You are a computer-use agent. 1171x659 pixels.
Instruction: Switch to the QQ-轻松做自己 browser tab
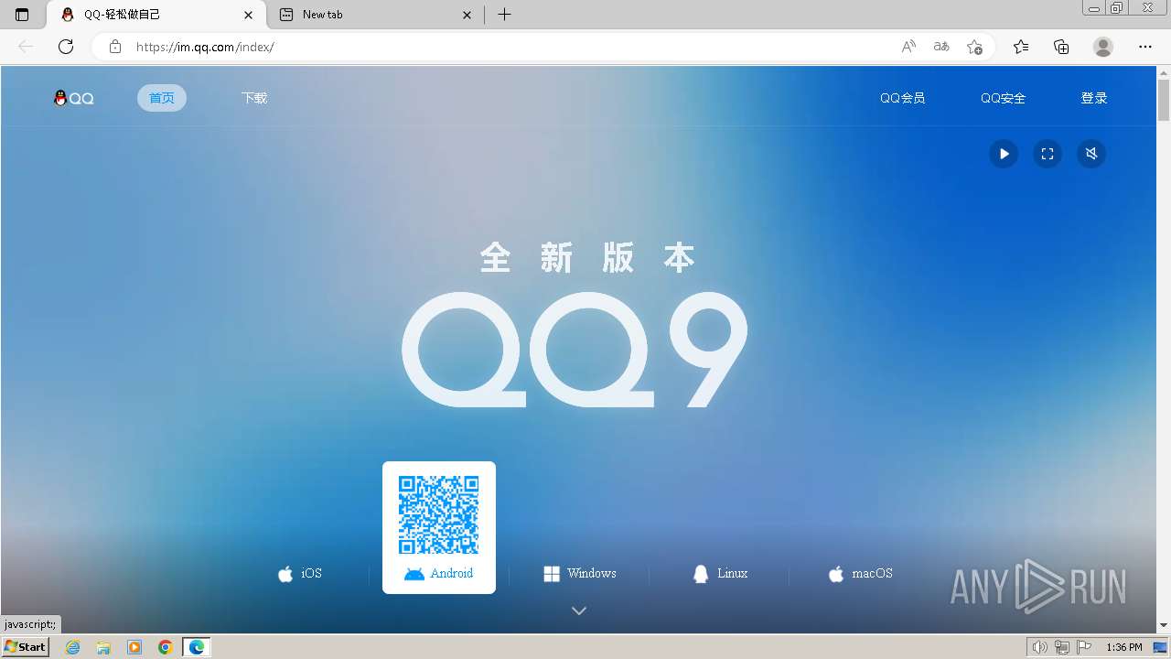(156, 15)
